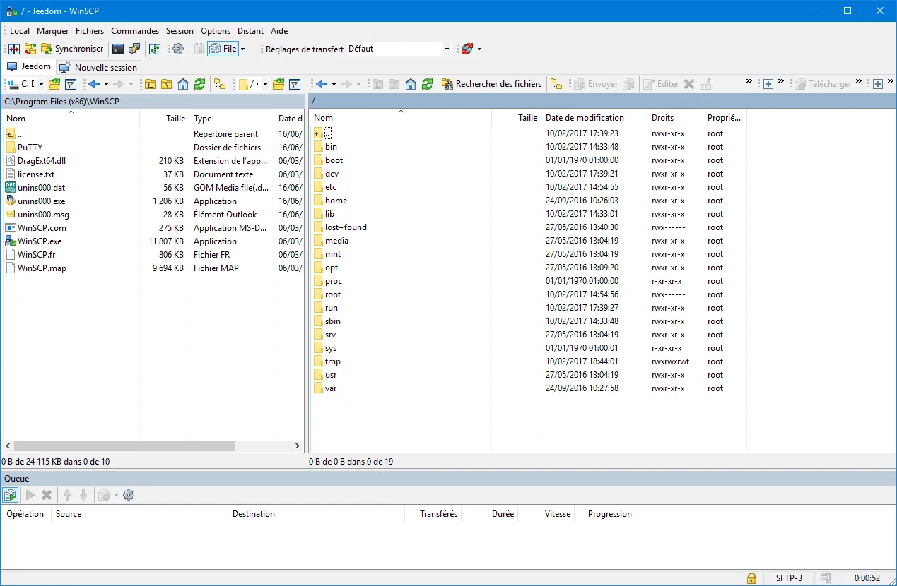Open the File queue dropdown arrow
Image resolution: width=897 pixels, height=586 pixels.
click(242, 49)
